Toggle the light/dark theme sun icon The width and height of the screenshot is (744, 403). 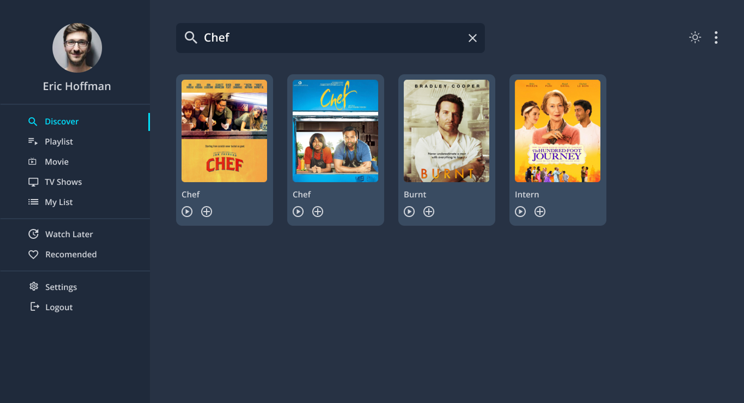(x=695, y=37)
